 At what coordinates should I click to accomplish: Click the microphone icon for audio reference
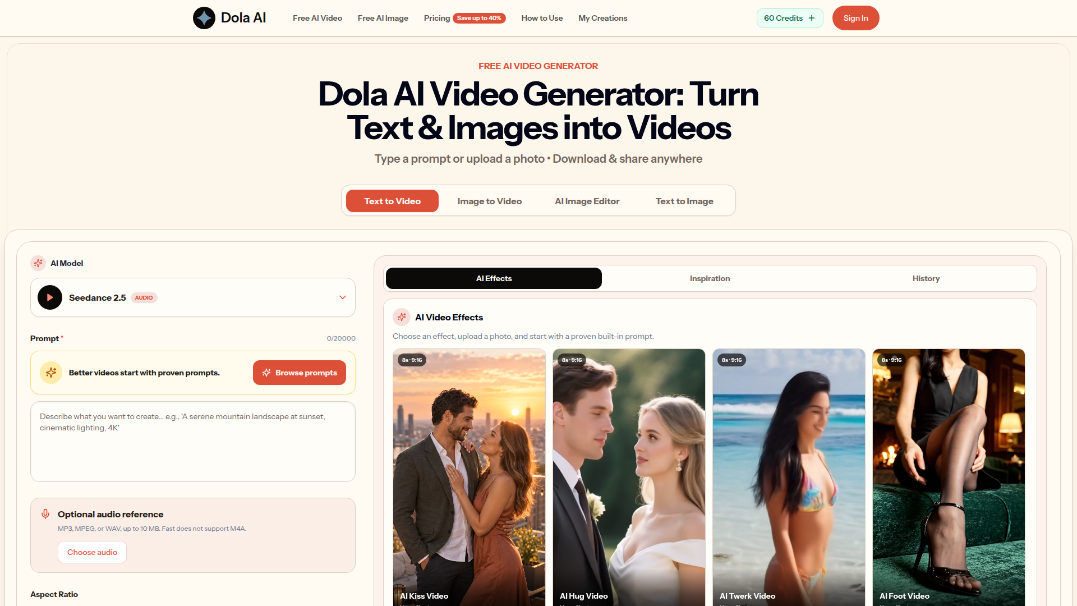click(45, 514)
